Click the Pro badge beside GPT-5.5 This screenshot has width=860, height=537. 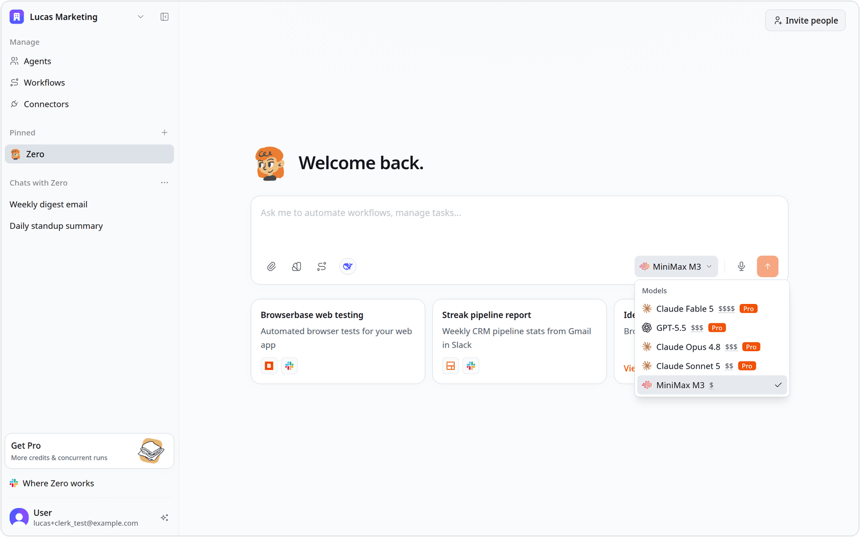point(717,328)
